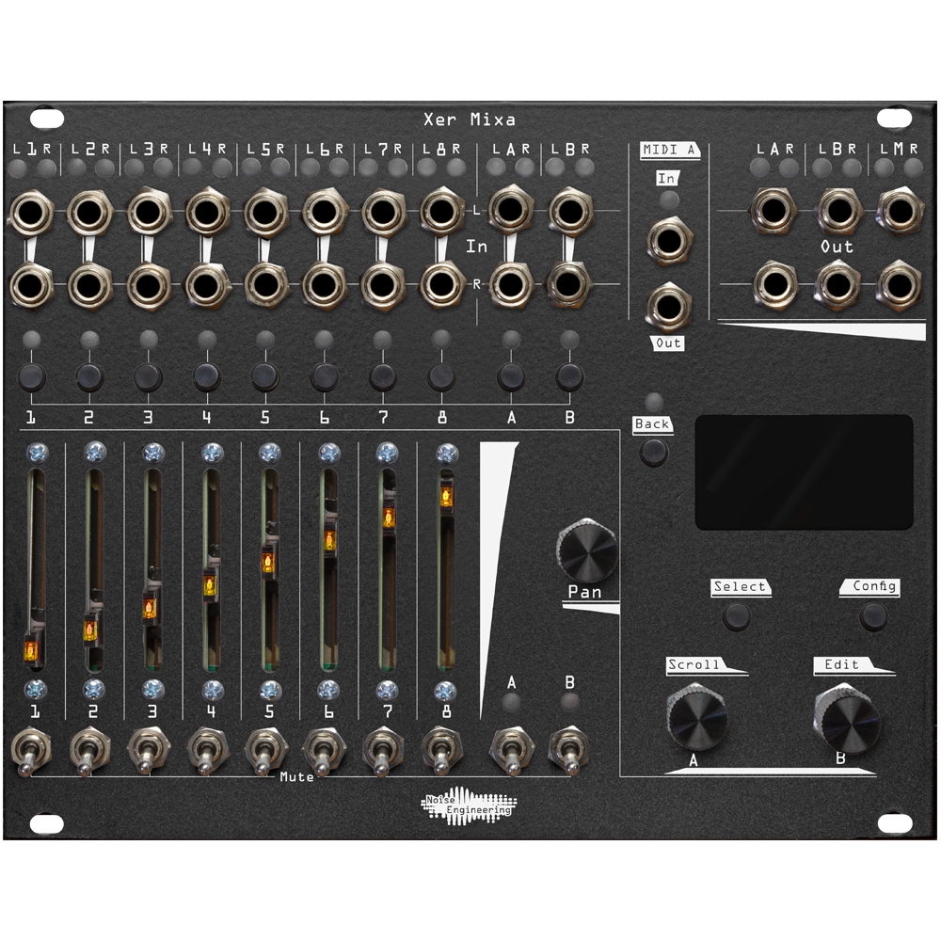Click the Mute label text
Image resolution: width=941 pixels, height=941 pixels.
(297, 776)
